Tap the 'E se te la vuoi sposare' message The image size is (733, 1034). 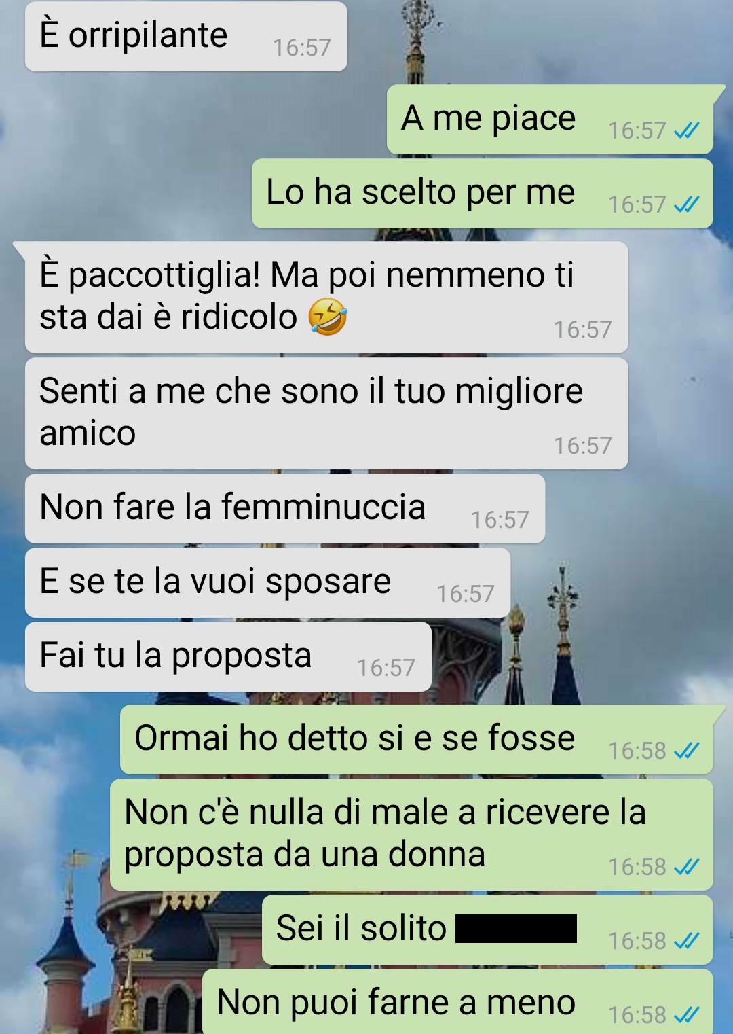267,582
